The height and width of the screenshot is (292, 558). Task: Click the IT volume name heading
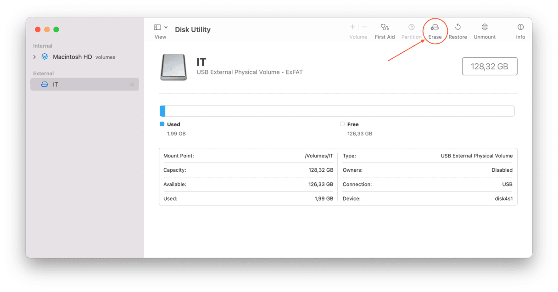tap(201, 62)
